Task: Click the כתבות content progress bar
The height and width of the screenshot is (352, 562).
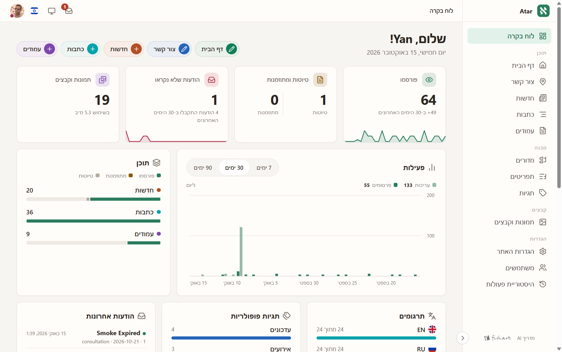Action: (x=93, y=221)
